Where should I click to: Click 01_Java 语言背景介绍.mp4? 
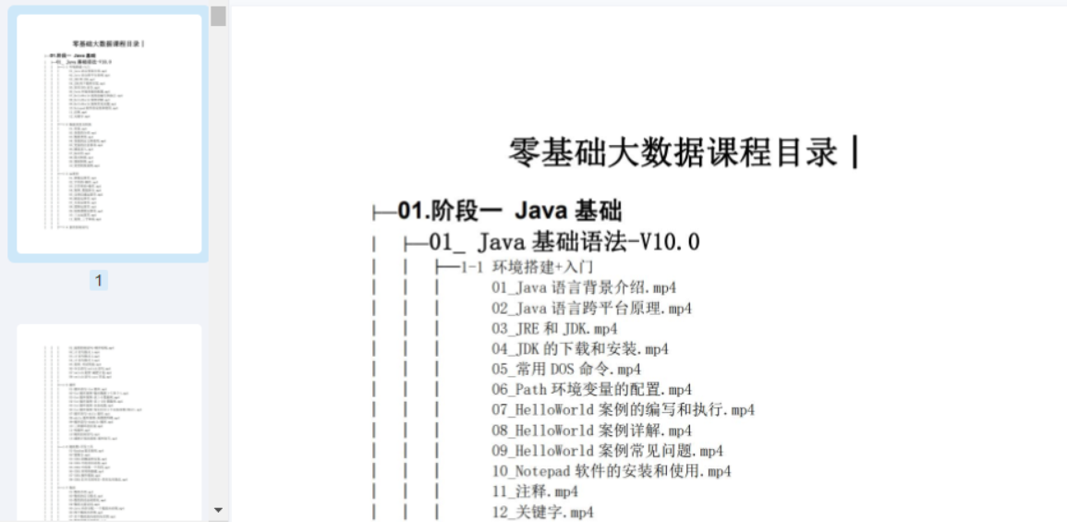(x=584, y=288)
